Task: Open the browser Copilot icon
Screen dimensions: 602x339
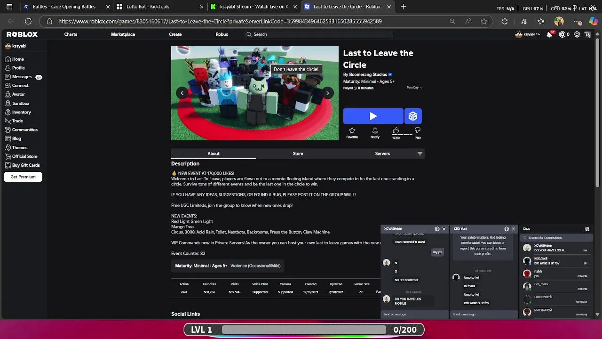Action: [594, 21]
